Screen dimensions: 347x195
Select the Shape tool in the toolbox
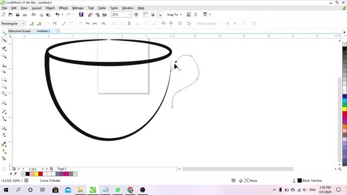tap(4, 40)
